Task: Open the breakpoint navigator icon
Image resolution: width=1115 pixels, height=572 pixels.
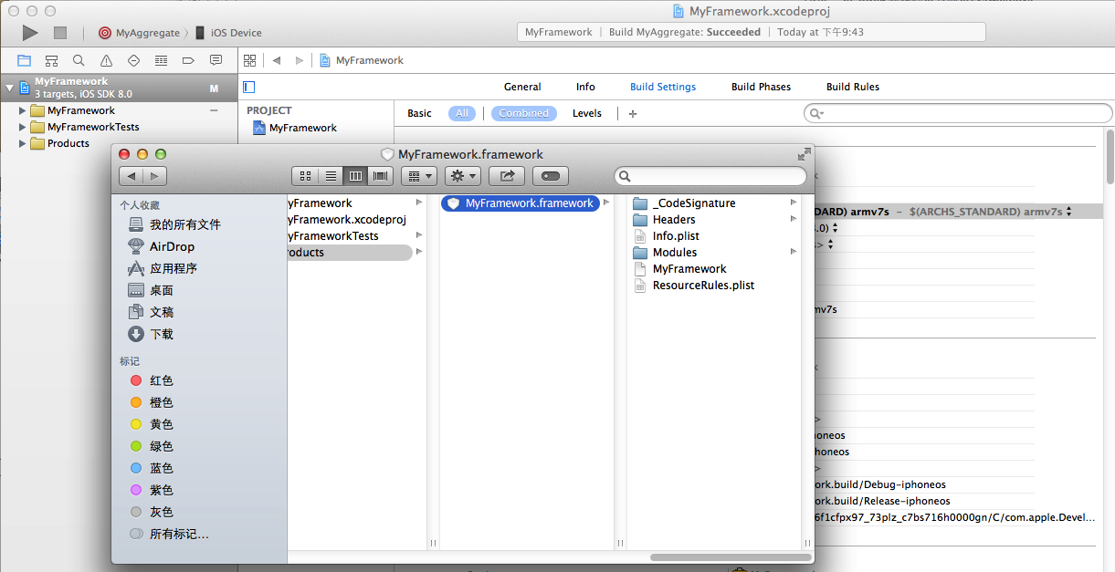Action: point(188,60)
